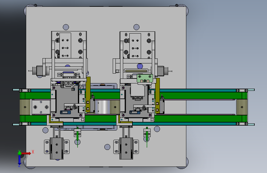Image resolution: width=267 pixels, height=173 pixels.
Task: Select the light green bracket on the right station
Action: (x=145, y=78)
